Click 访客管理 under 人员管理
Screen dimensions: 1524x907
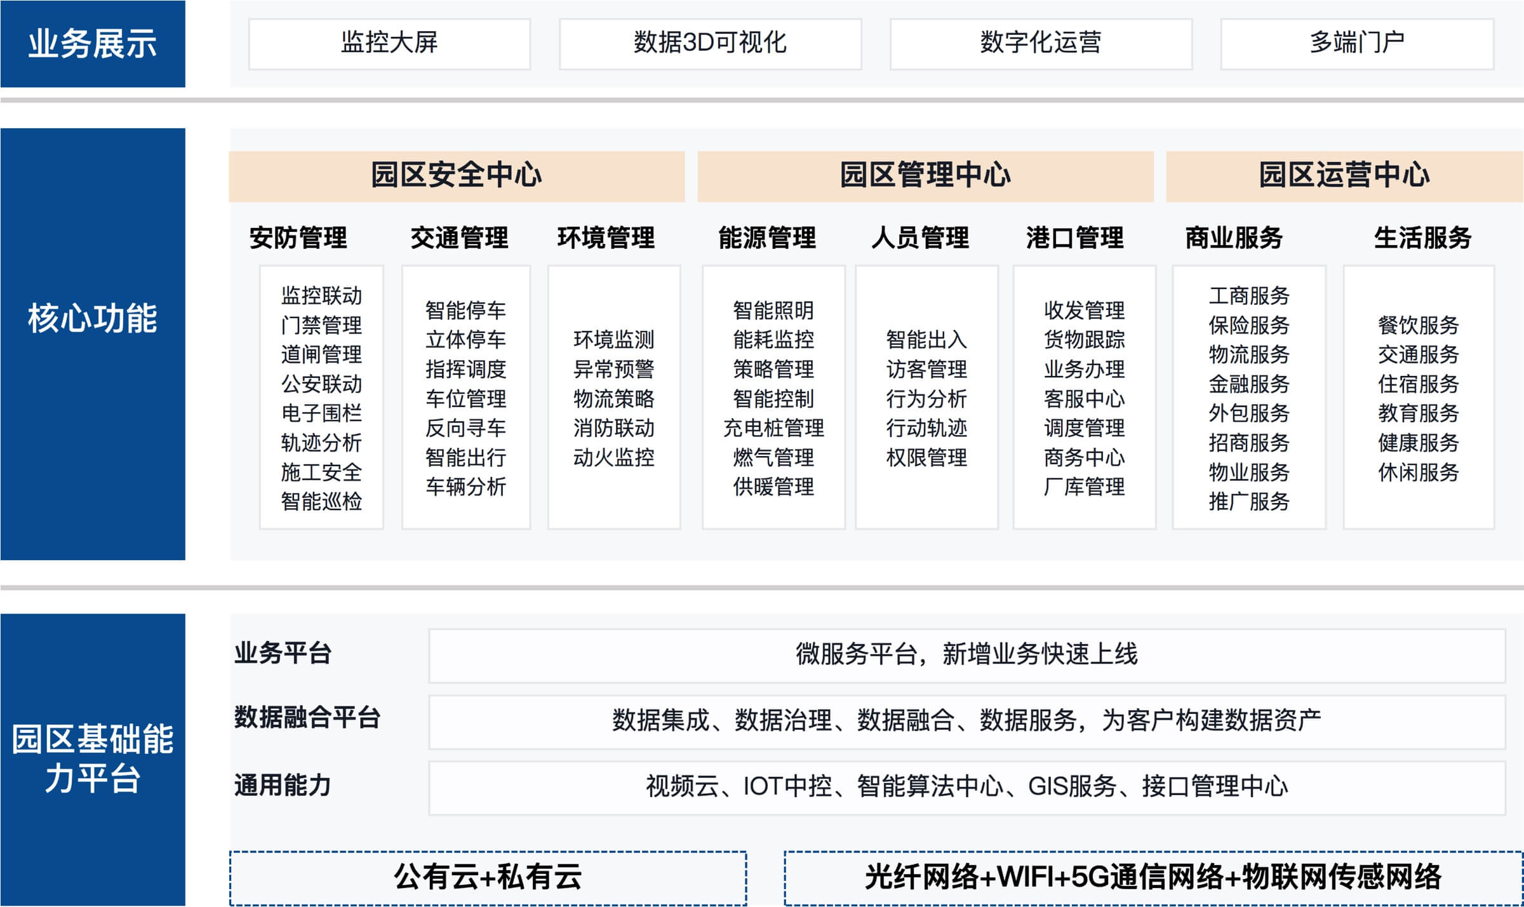[926, 369]
